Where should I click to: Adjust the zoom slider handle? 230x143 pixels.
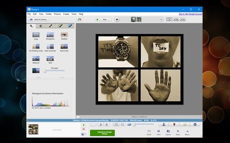click(134, 124)
